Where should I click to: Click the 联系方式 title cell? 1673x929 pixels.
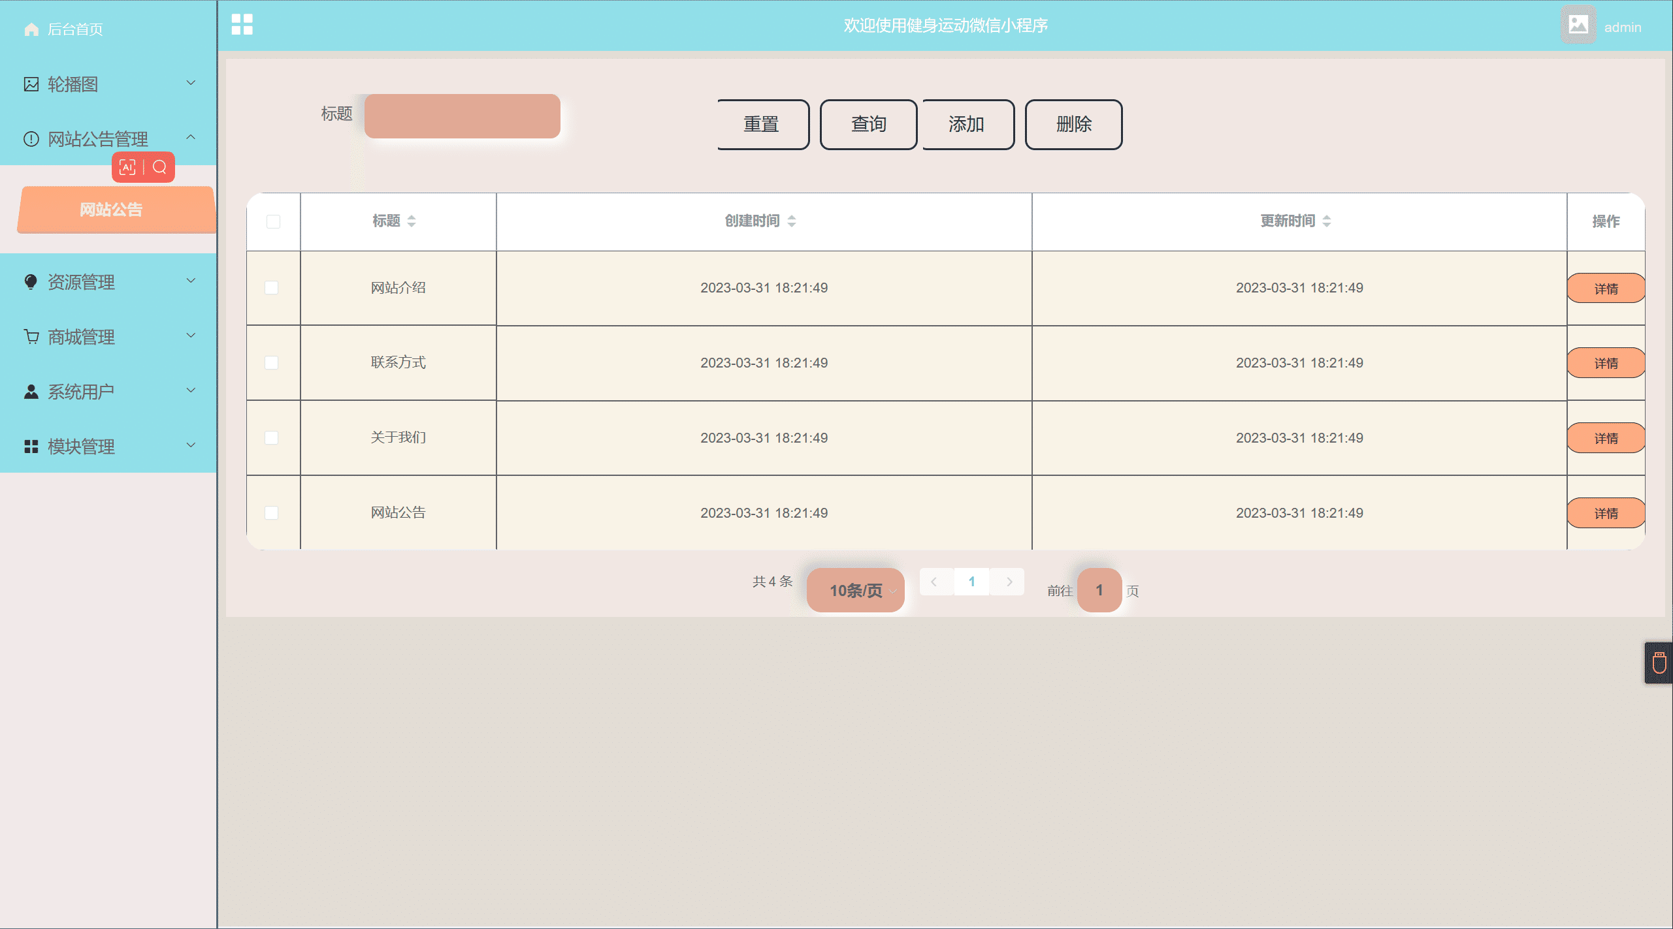[398, 363]
